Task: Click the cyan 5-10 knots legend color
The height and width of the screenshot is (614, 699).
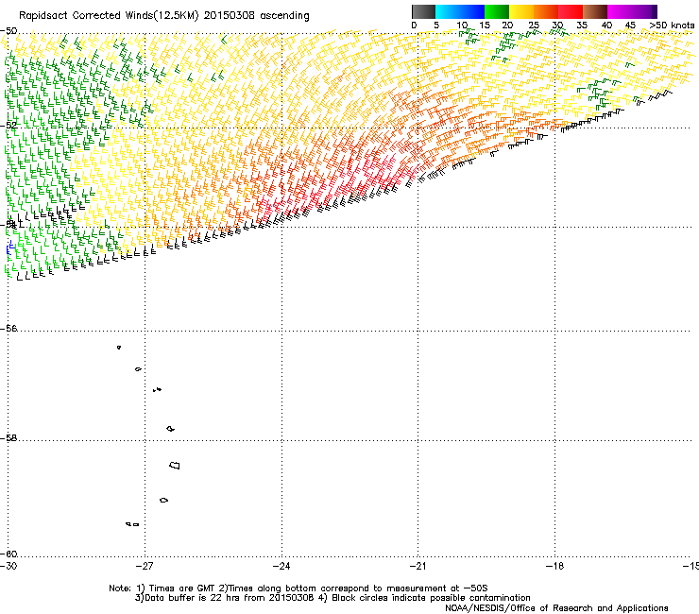Action: (448, 11)
